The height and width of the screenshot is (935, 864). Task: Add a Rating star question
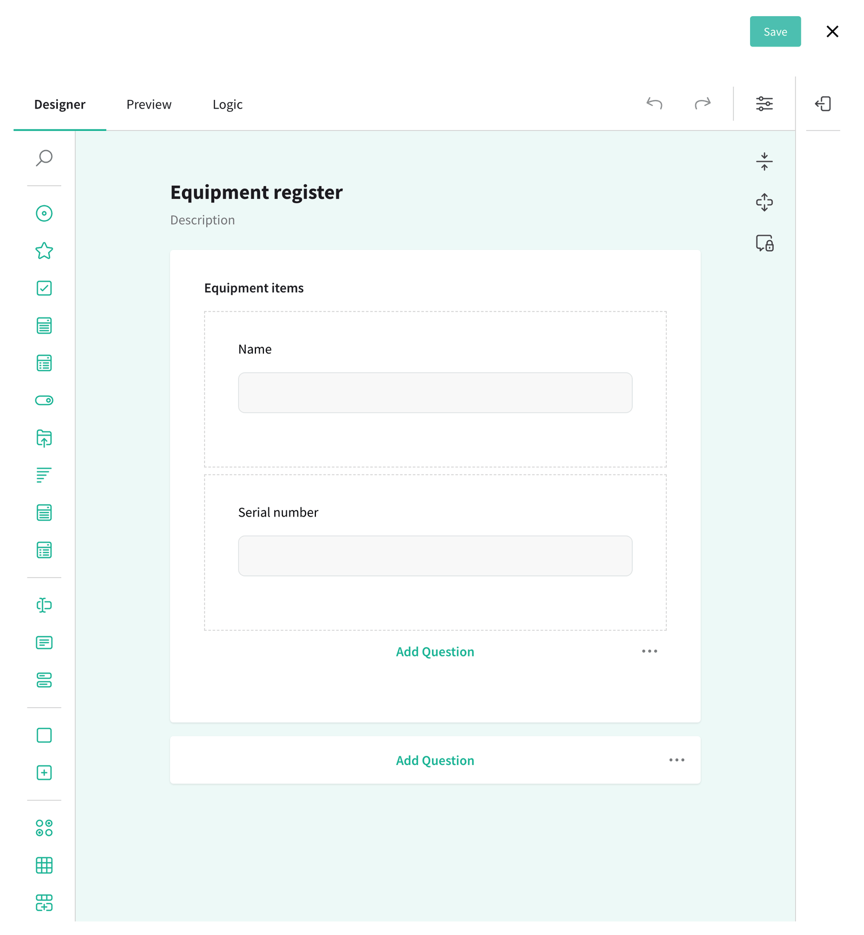(44, 250)
